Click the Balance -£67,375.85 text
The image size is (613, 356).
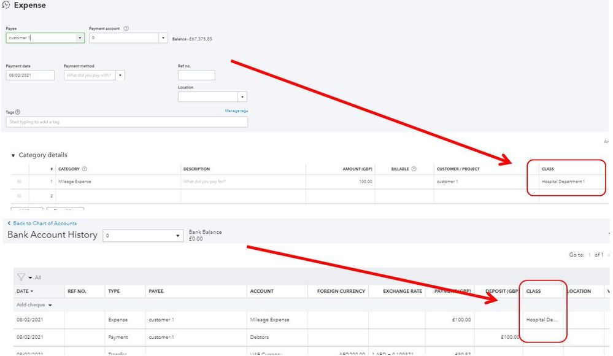(x=192, y=39)
